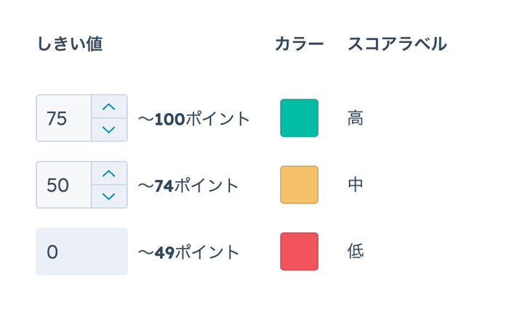Click the ポイント text after bold 100

point(217,118)
